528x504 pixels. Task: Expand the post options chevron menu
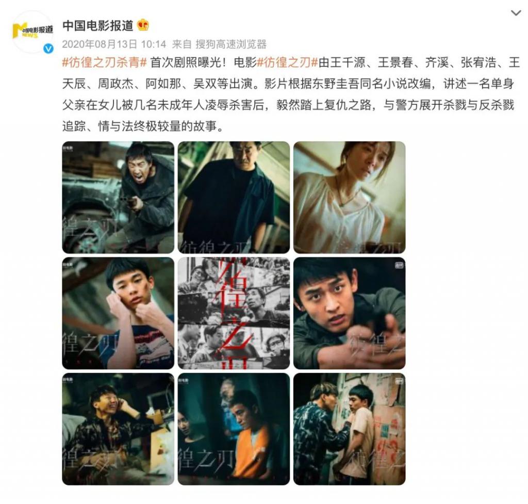pos(516,13)
